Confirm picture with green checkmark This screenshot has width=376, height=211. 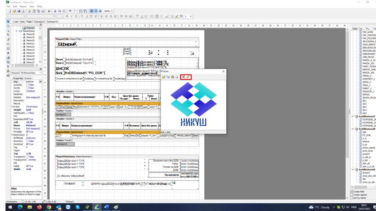(x=188, y=77)
